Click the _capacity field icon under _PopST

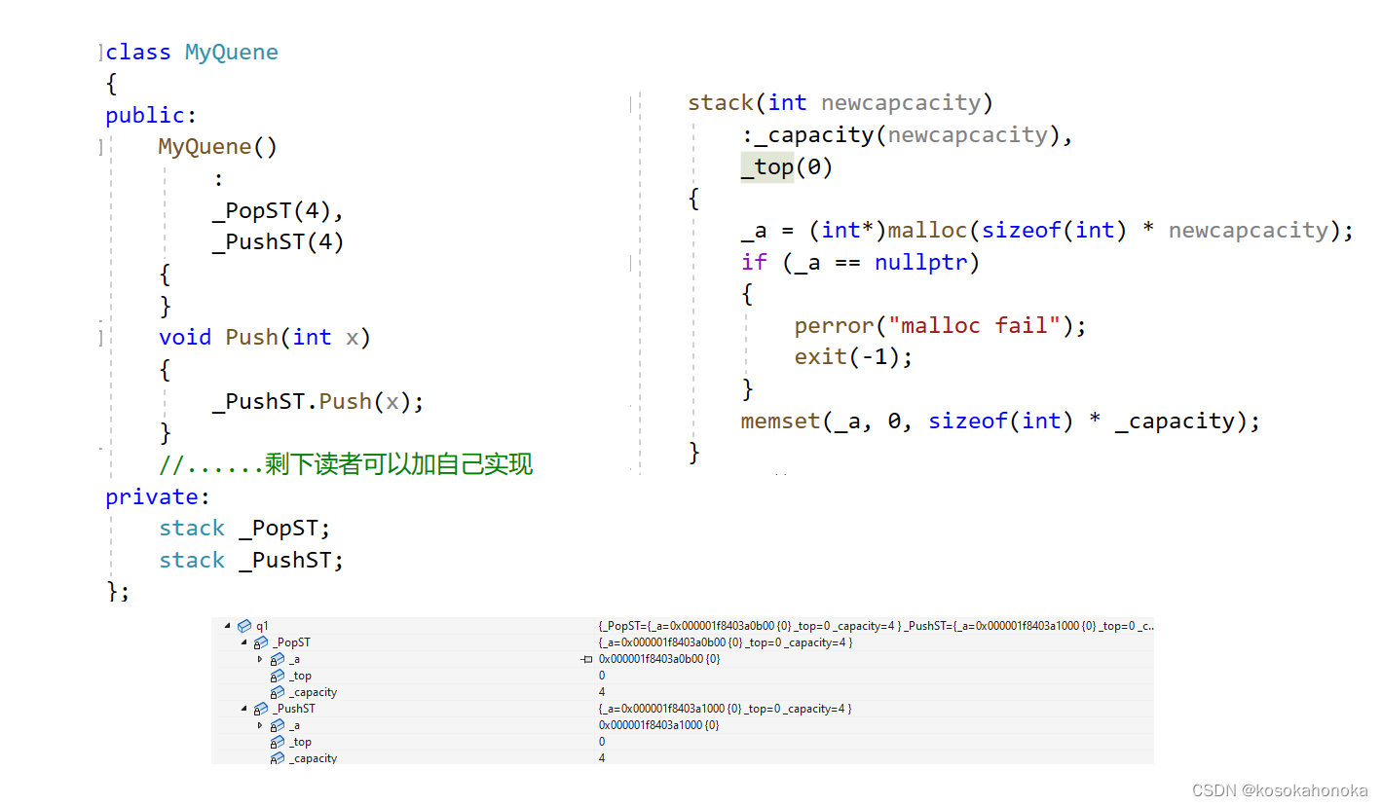point(278,692)
